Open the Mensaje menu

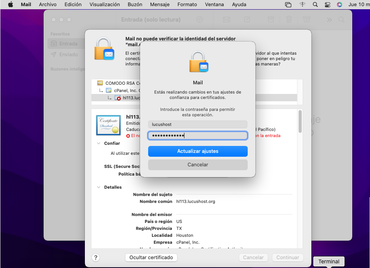(x=160, y=5)
